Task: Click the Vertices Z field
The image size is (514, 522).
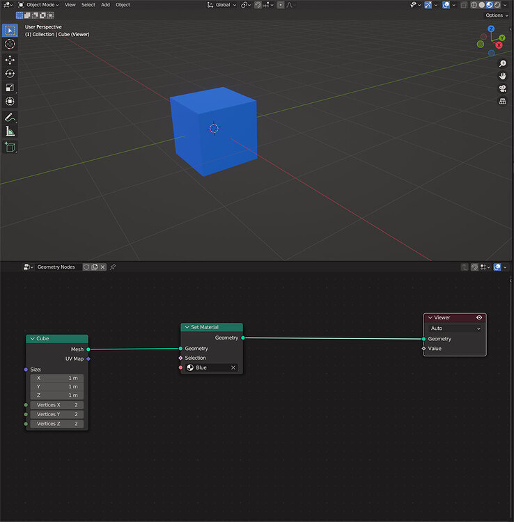Action: tap(56, 424)
